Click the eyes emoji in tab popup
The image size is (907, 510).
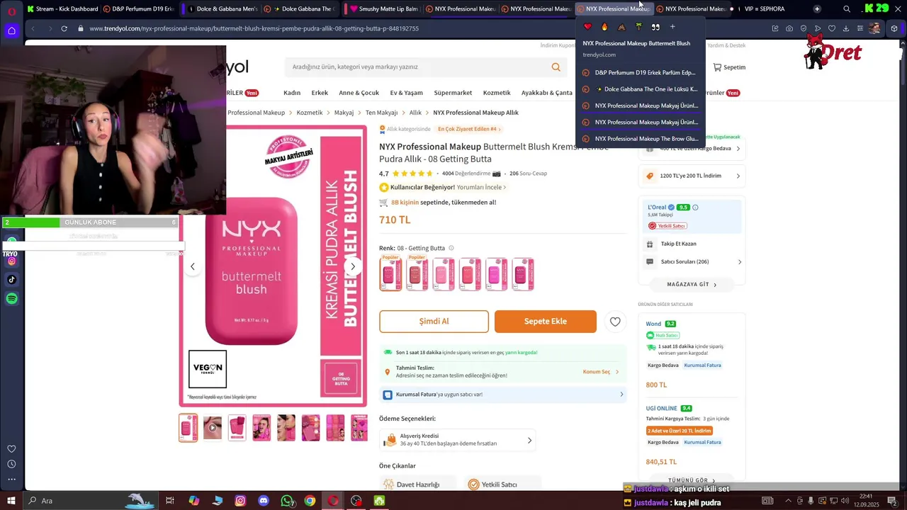[655, 27]
